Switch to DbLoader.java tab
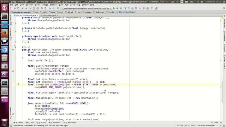Screen dimensions: 226x127 tap(49, 16)
